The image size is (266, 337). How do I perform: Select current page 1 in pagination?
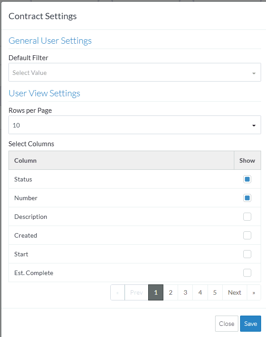156,292
